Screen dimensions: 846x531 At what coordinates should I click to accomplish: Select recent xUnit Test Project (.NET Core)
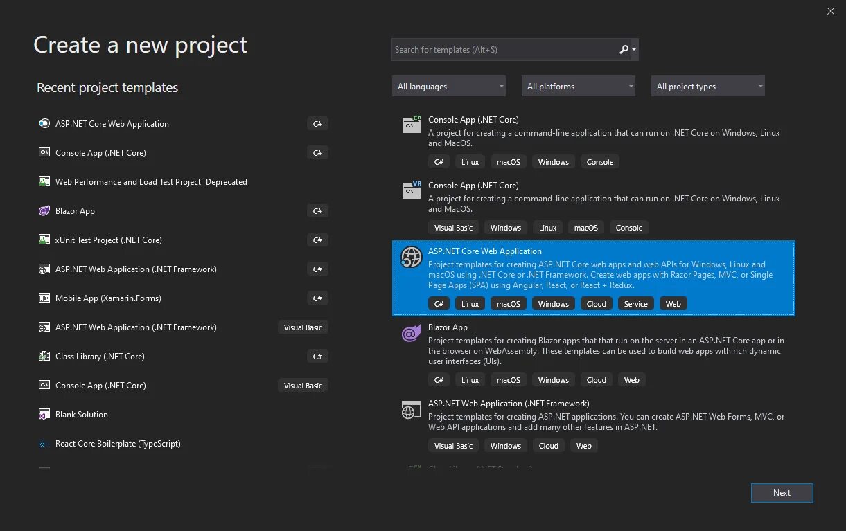183,240
